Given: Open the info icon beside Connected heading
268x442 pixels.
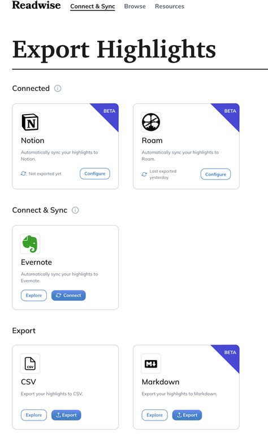Looking at the screenshot, I should (x=58, y=89).
